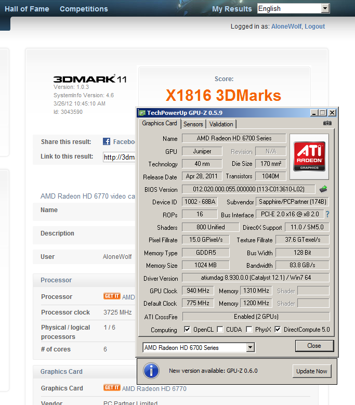Open the Hall of Fame menu

pos(27,9)
